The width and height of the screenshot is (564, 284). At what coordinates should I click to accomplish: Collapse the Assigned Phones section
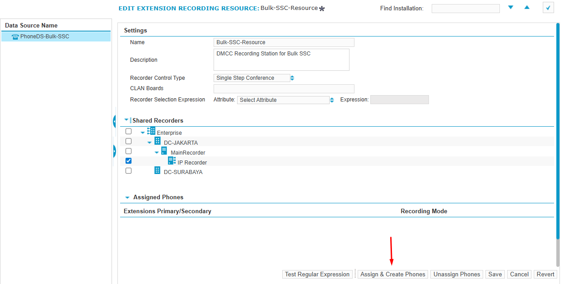click(x=127, y=197)
